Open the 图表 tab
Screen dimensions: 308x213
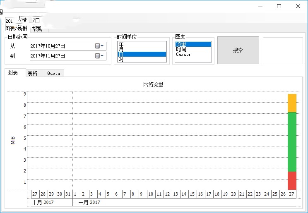coord(13,73)
